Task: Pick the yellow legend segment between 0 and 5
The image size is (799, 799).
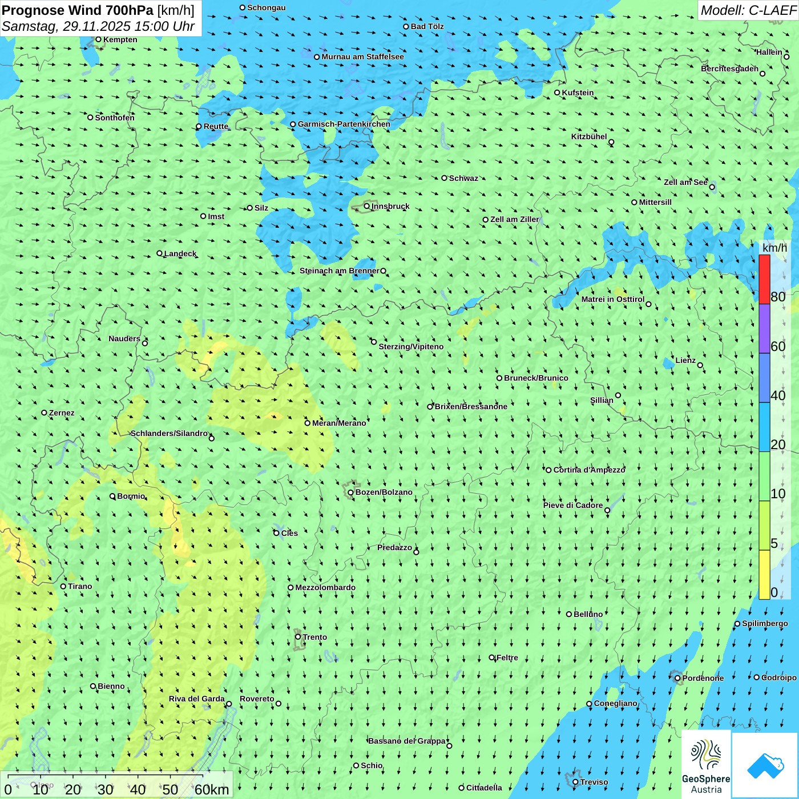Action: (764, 575)
